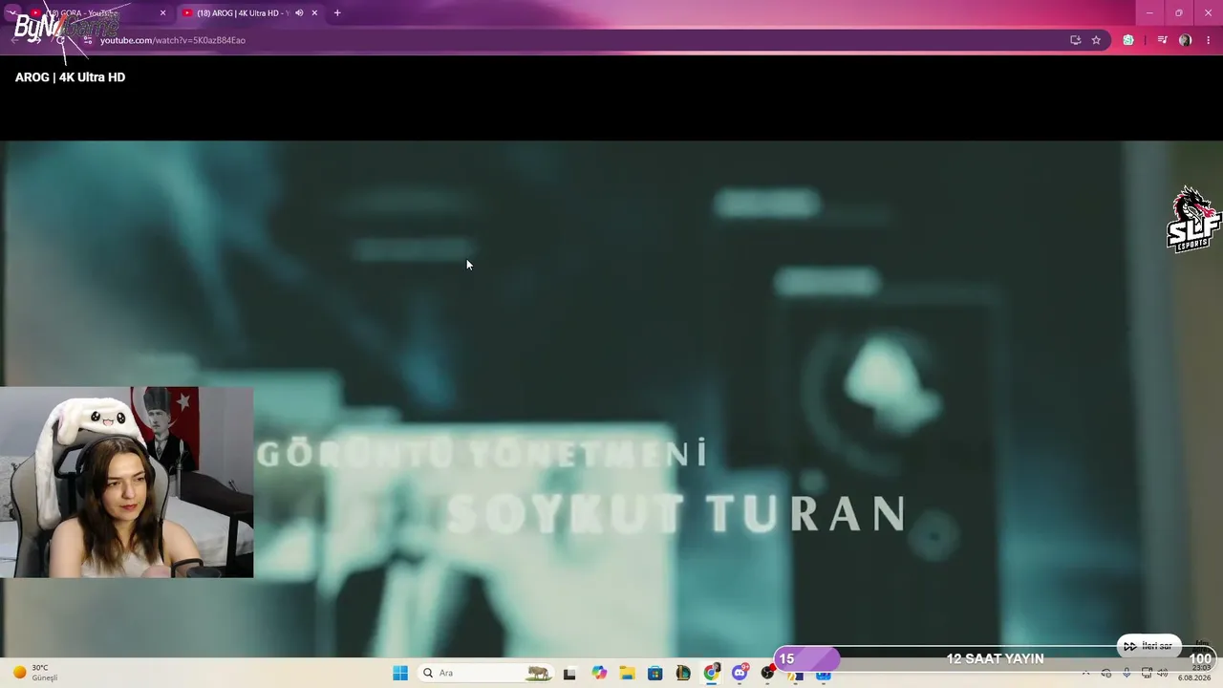Switch to Chrome on the taskbar

[711, 673]
